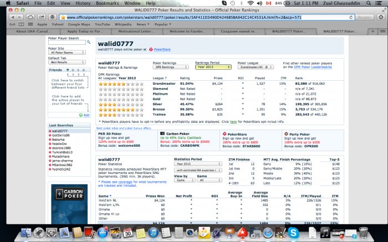Screen dimensions: 388x242
Task: Switch to 'Motivational Letter...' tab
Action: pos(136,32)
